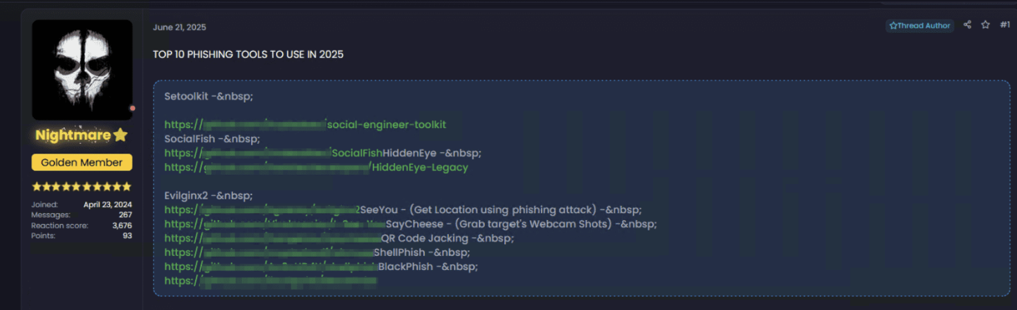Screen dimensions: 1017x310
Task: Visit the Nightmare username profile
Action: pos(73,135)
